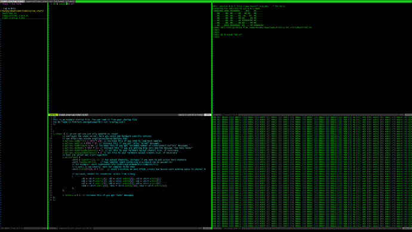Click the ~dirt.loadSoundFiles line
The image size is (412, 232).
pos(122,162)
